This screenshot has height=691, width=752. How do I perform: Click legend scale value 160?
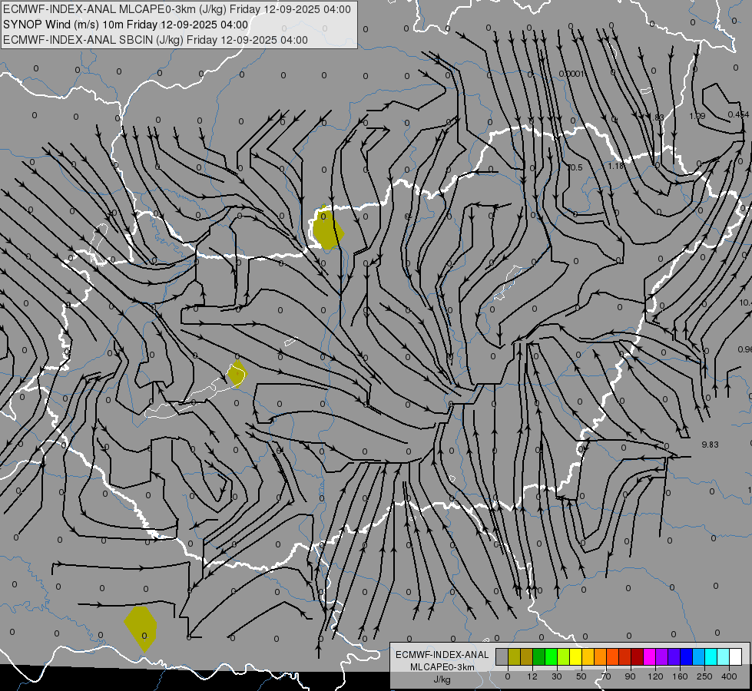click(680, 676)
